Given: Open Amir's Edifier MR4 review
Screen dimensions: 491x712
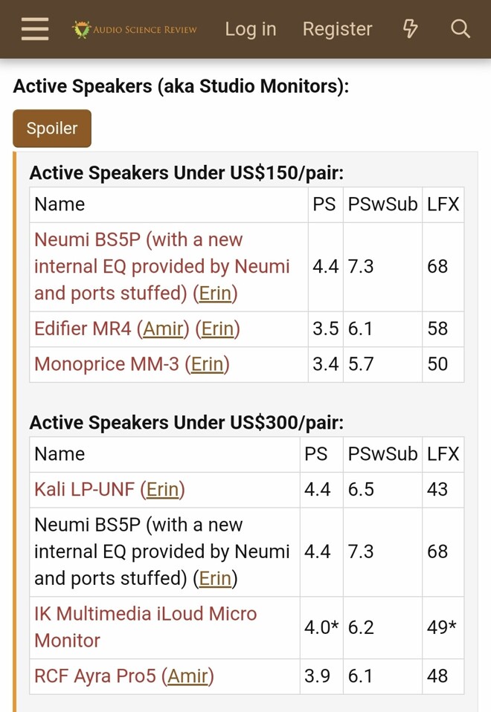Looking at the screenshot, I should [x=163, y=329].
